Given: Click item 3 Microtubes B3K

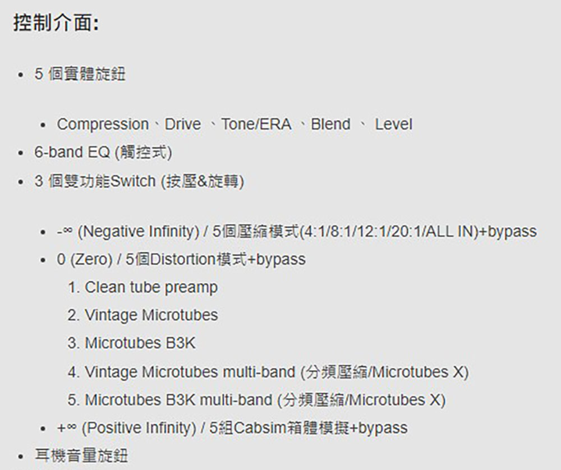Looking at the screenshot, I should (132, 343).
